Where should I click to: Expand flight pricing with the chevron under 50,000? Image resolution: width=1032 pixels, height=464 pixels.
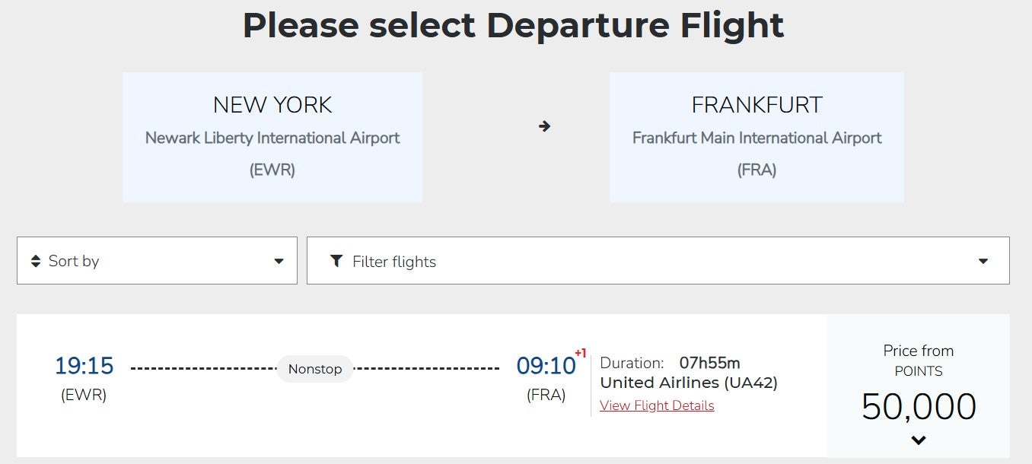919,440
